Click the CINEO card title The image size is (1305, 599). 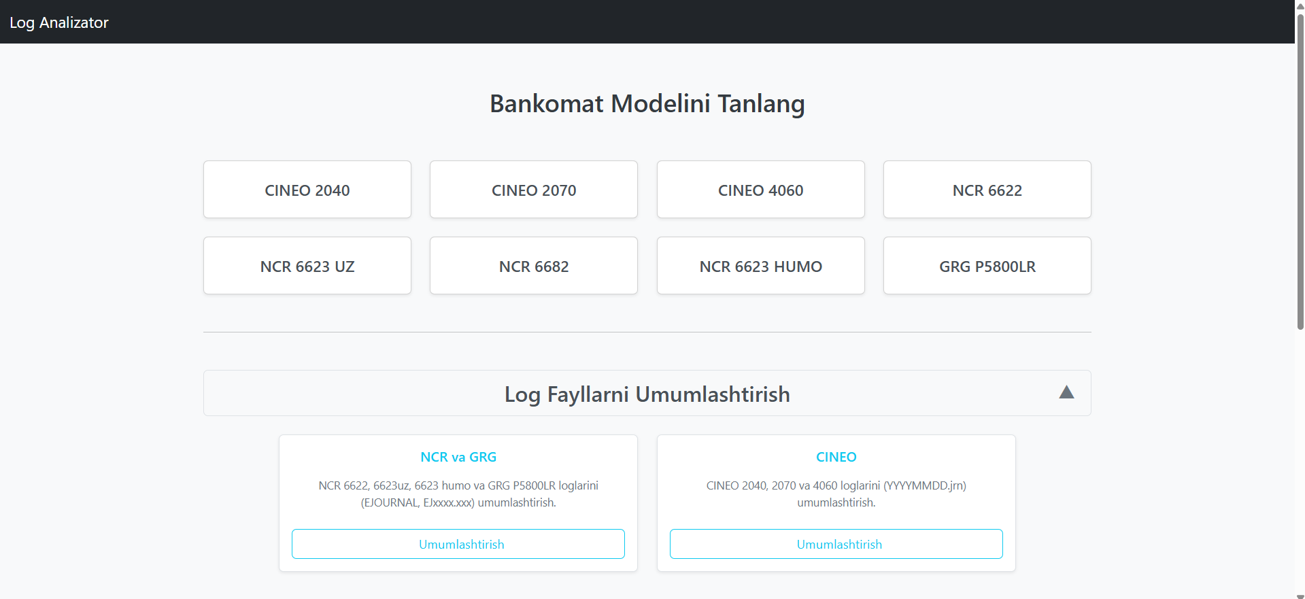pyautogui.click(x=836, y=457)
